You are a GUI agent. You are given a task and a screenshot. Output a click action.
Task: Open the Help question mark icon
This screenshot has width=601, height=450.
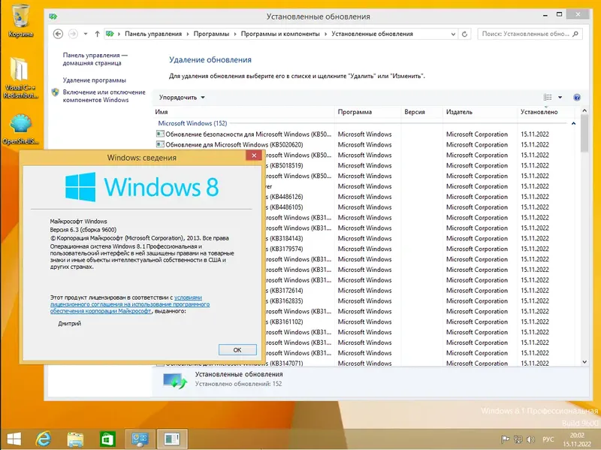[575, 97]
